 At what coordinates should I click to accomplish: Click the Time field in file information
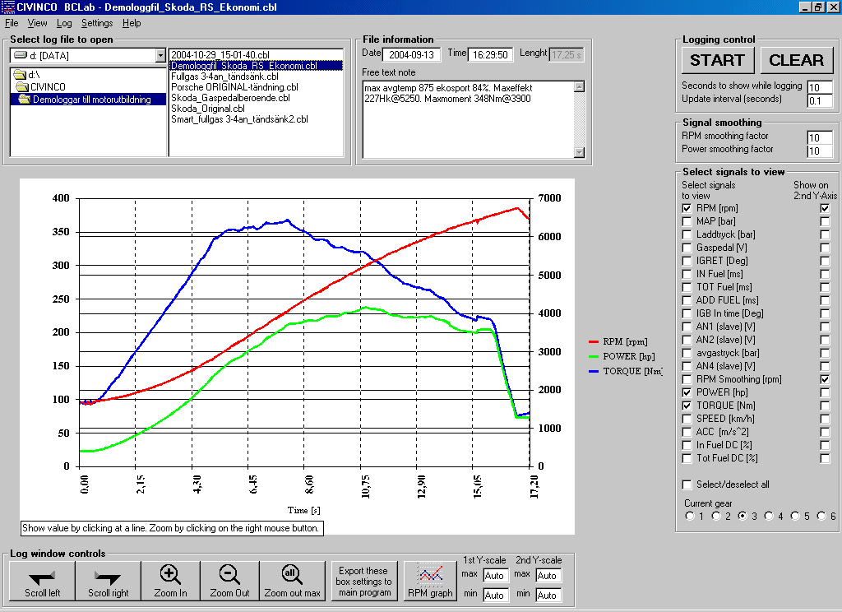coord(490,54)
